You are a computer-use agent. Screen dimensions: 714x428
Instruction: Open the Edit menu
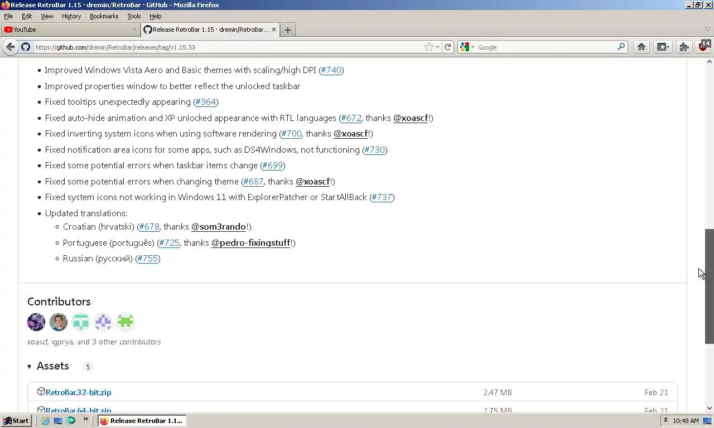point(27,16)
